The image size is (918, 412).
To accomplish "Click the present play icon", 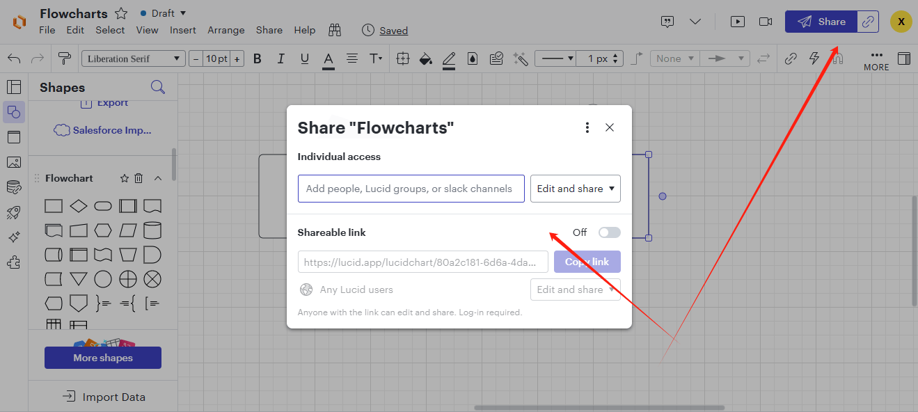I will point(737,22).
